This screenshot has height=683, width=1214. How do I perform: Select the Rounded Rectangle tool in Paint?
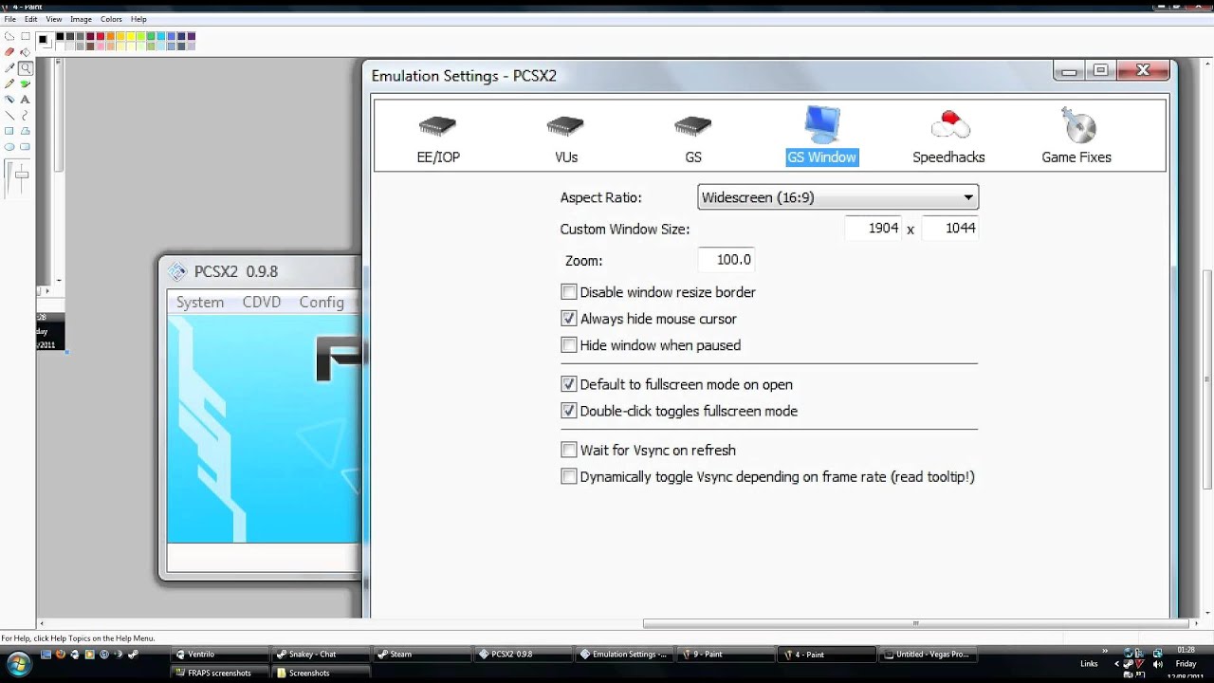click(x=26, y=147)
